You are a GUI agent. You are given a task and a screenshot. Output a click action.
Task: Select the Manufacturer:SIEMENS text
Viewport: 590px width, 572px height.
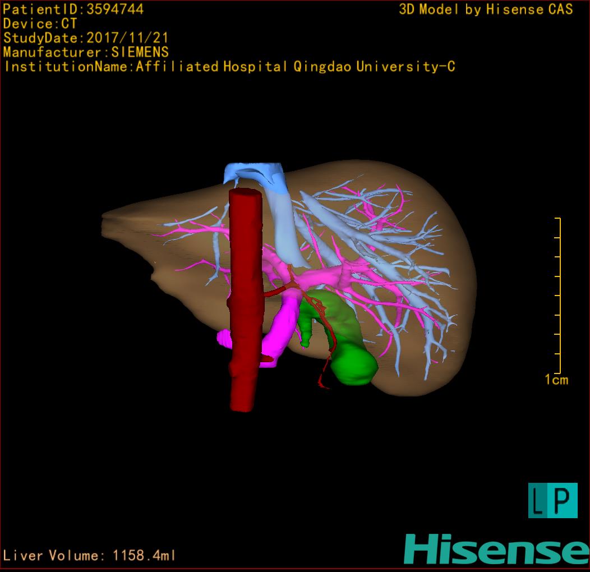coord(86,52)
